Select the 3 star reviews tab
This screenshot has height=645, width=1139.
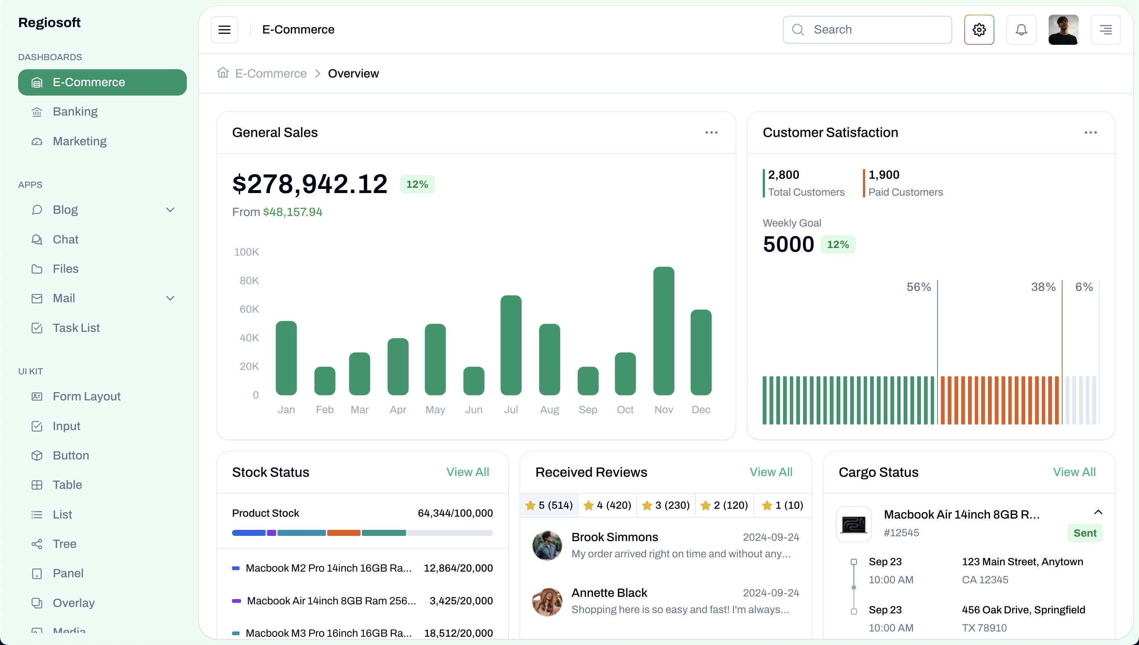click(666, 505)
